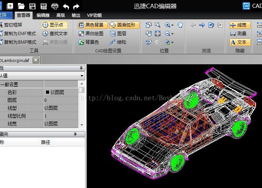
Task: Open the 默认值 dropdown in properties panel
Action: pyautogui.click(x=82, y=75)
